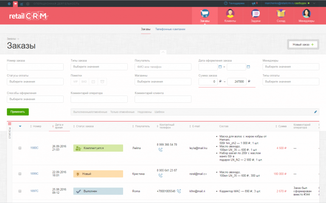Apply the Недозвоны filter preset
This screenshot has height=203, width=326.
pyautogui.click(x=144, y=112)
